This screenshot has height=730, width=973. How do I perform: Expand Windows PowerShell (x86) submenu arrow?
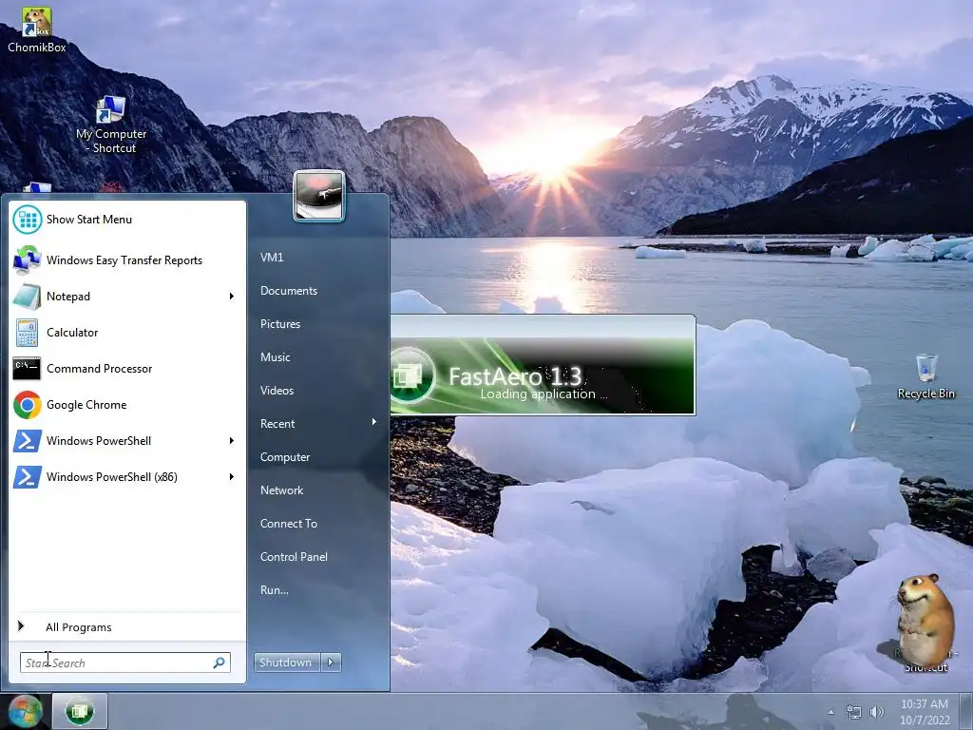(x=232, y=477)
